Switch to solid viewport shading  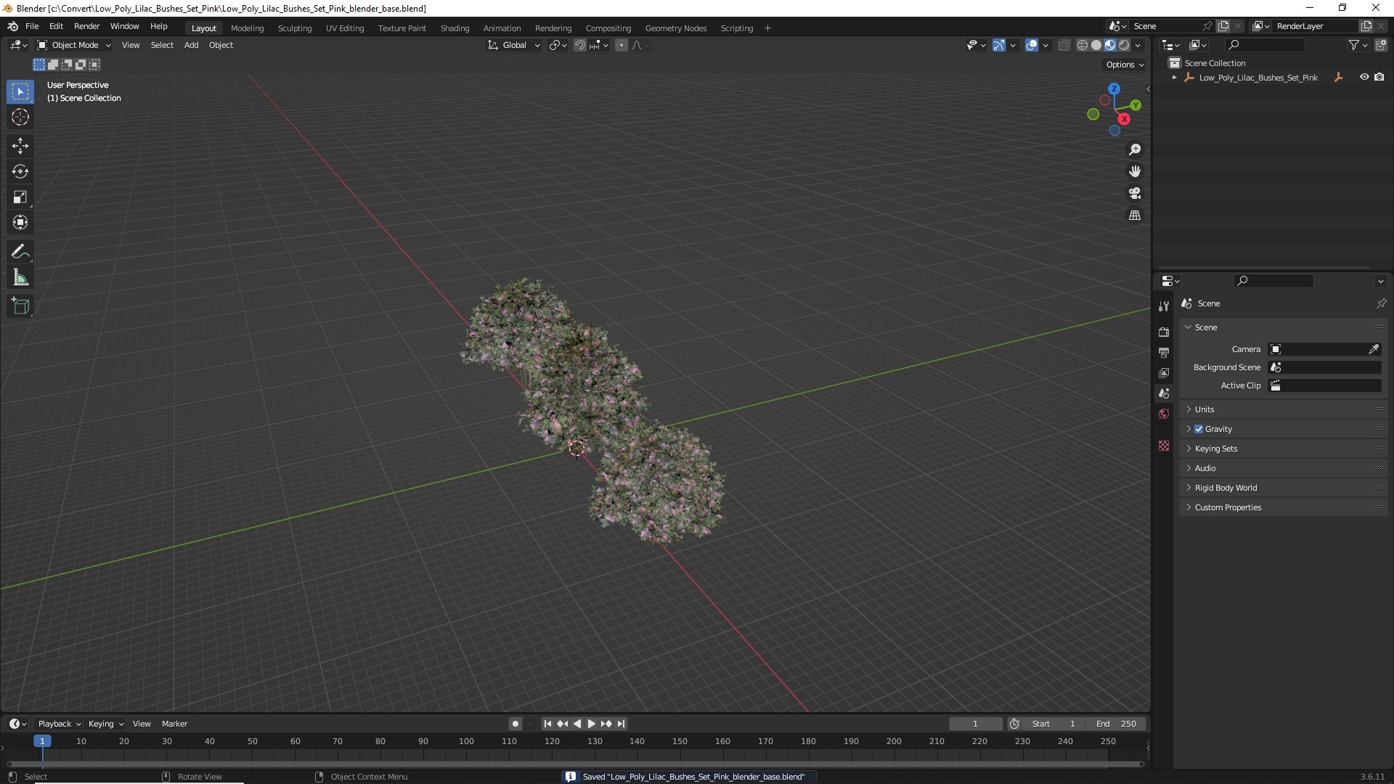1096,45
